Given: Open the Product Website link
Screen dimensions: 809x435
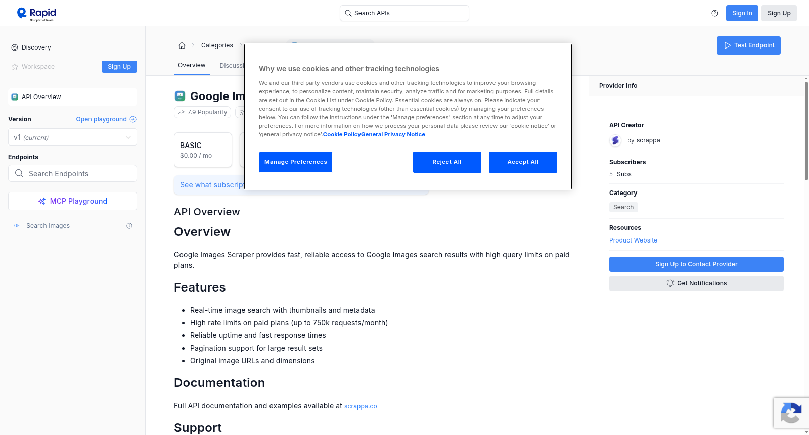Looking at the screenshot, I should (x=633, y=240).
